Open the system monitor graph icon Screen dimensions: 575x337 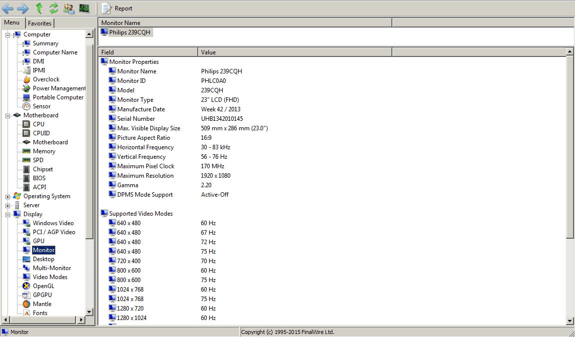[x=84, y=8]
